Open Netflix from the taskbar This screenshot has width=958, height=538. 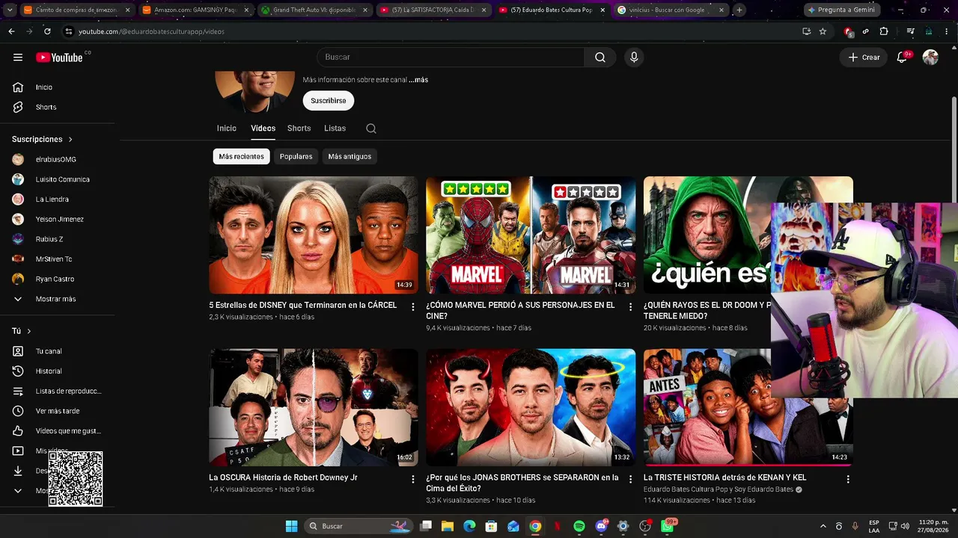(557, 526)
